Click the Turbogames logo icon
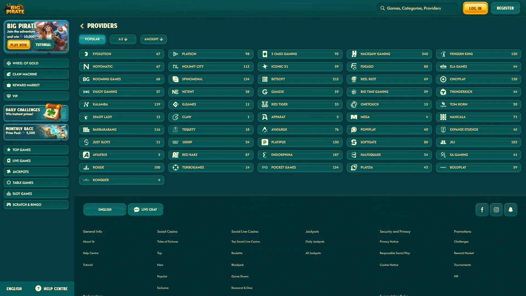526x296 pixels. tap(176, 167)
